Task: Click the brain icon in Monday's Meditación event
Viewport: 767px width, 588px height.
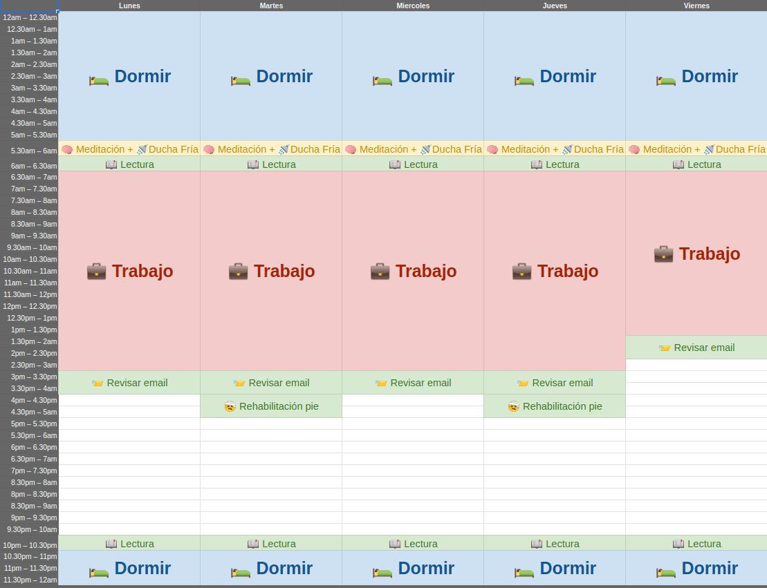Action: pyautogui.click(x=67, y=149)
